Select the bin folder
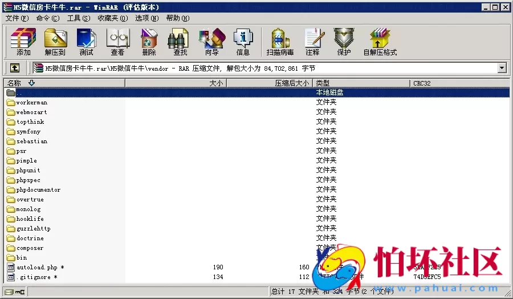The width and height of the screenshot is (513, 299). 22,258
